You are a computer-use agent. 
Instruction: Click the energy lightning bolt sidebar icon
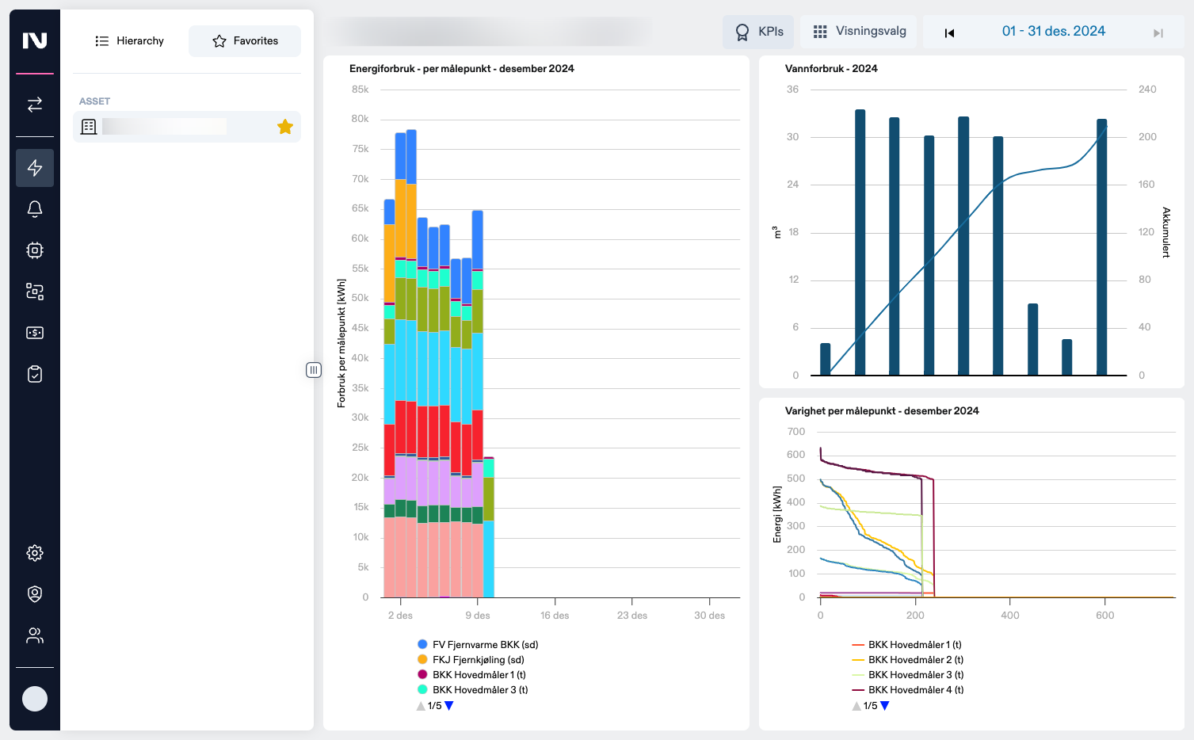coord(35,168)
